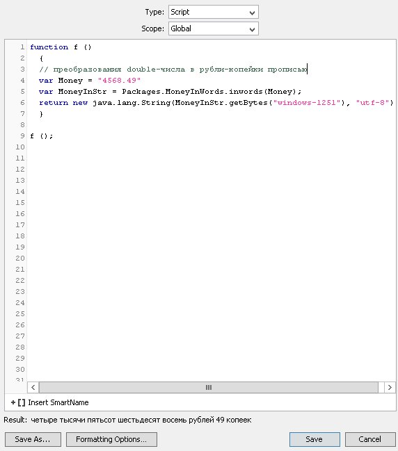Open the Scope dropdown showing Global
This screenshot has height=451, width=398.
pyautogui.click(x=214, y=28)
